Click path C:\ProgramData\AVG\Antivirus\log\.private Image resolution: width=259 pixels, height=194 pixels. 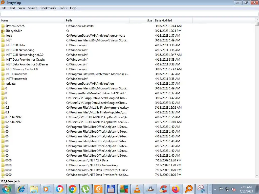tap(96, 35)
